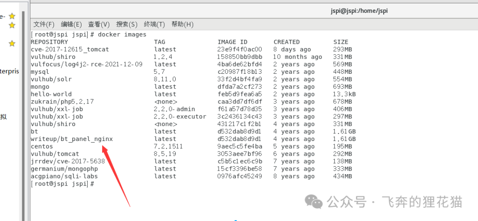This screenshot has height=221, width=478.
Task: Click image ID 23e9f4f0ac00
Action: point(239,50)
